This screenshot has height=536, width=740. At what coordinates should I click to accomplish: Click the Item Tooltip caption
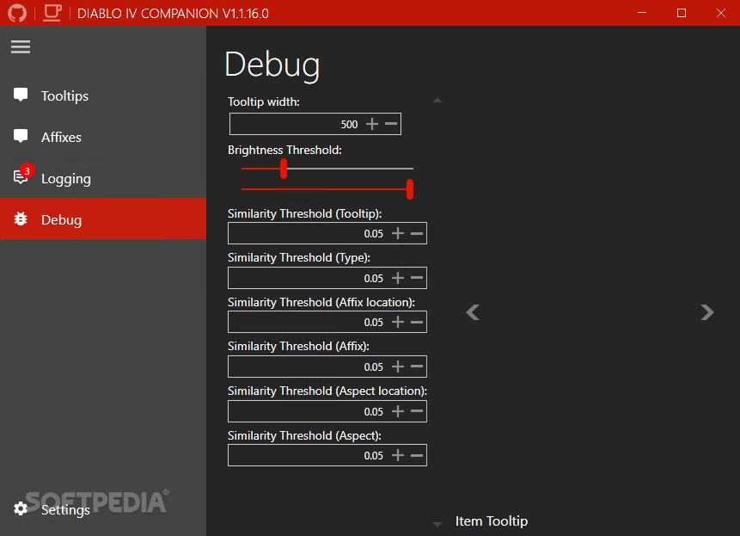492,521
